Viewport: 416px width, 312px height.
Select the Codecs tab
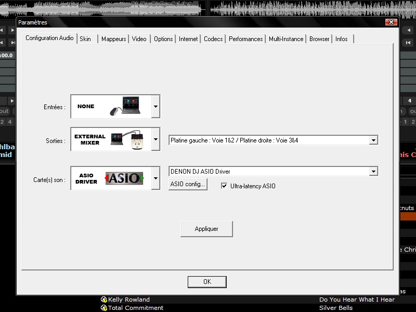tap(213, 39)
